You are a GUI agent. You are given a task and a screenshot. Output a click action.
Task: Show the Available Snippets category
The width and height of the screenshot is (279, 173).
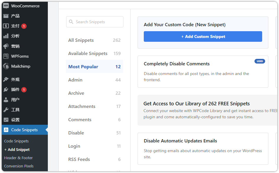94,53
